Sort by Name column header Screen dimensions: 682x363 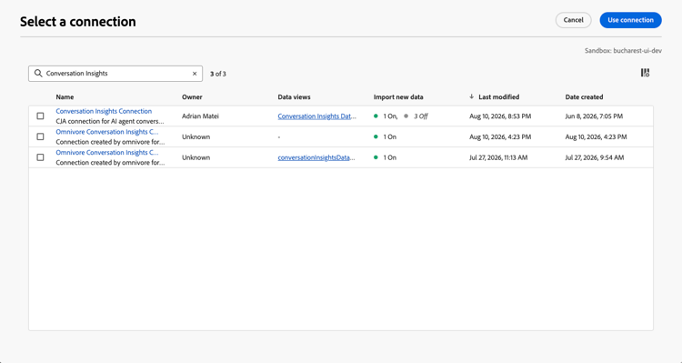pyautogui.click(x=65, y=97)
